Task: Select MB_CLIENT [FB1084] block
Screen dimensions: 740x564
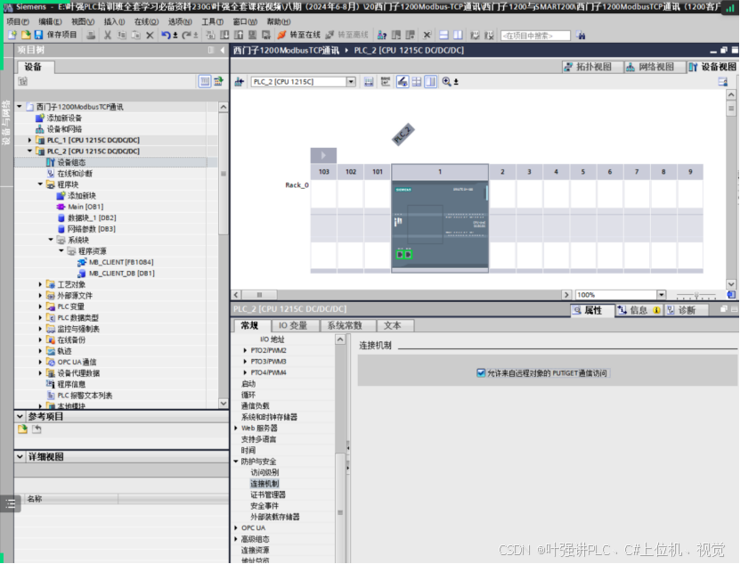Action: [116, 262]
